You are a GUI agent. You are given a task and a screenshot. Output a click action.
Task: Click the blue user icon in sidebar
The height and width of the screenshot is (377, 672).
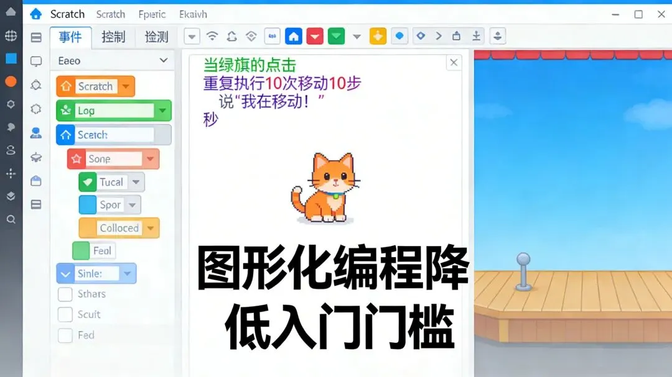(36, 133)
